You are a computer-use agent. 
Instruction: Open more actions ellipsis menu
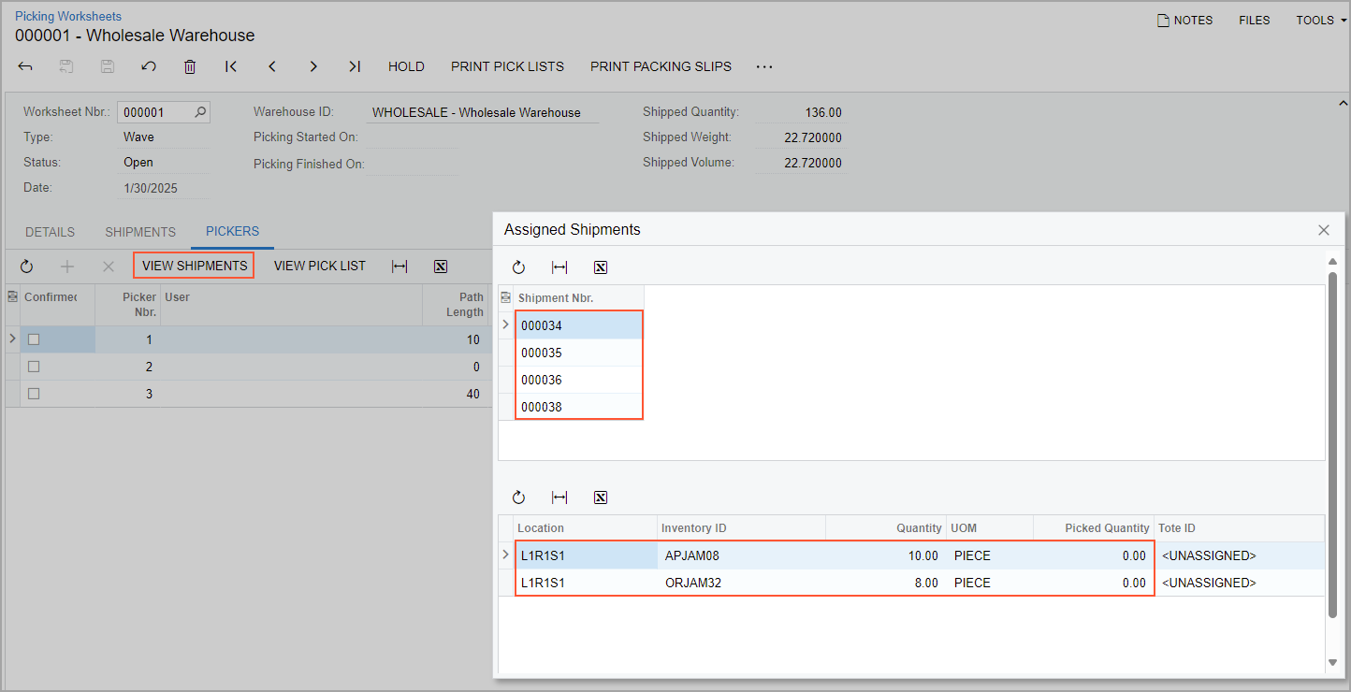[764, 66]
